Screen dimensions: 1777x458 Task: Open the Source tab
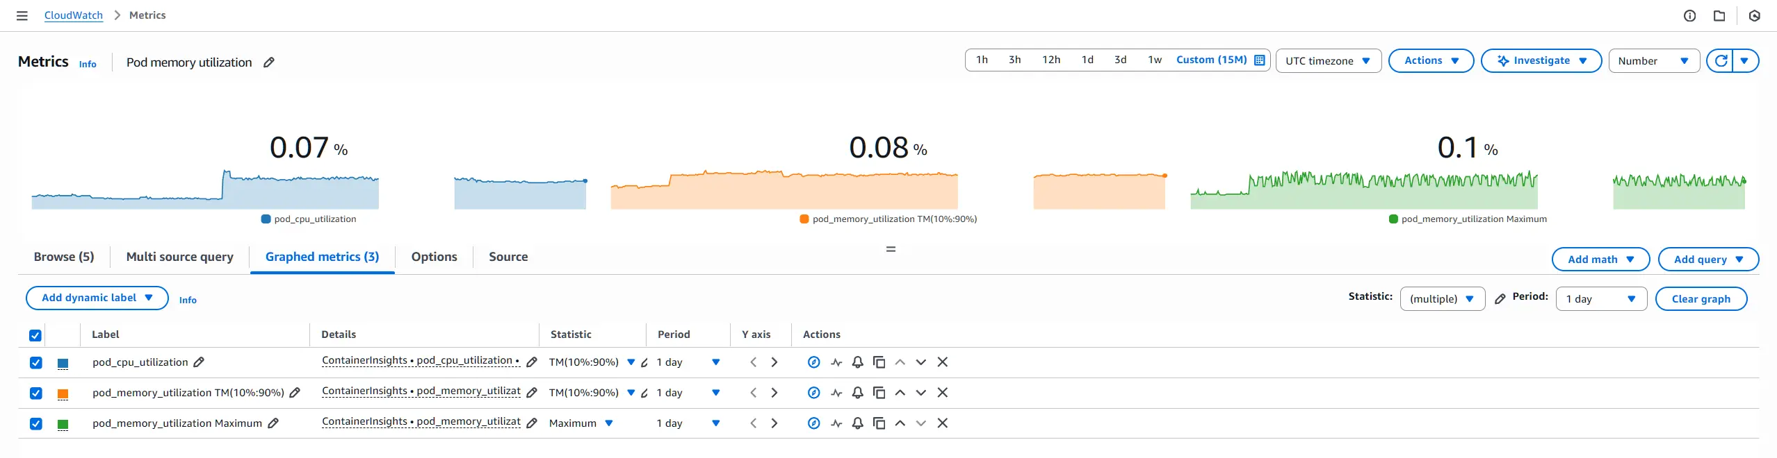pos(508,257)
